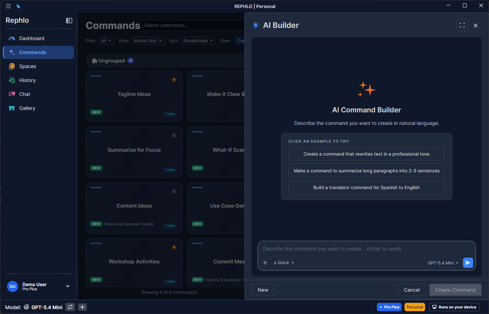Click the command description input box

point(366,249)
